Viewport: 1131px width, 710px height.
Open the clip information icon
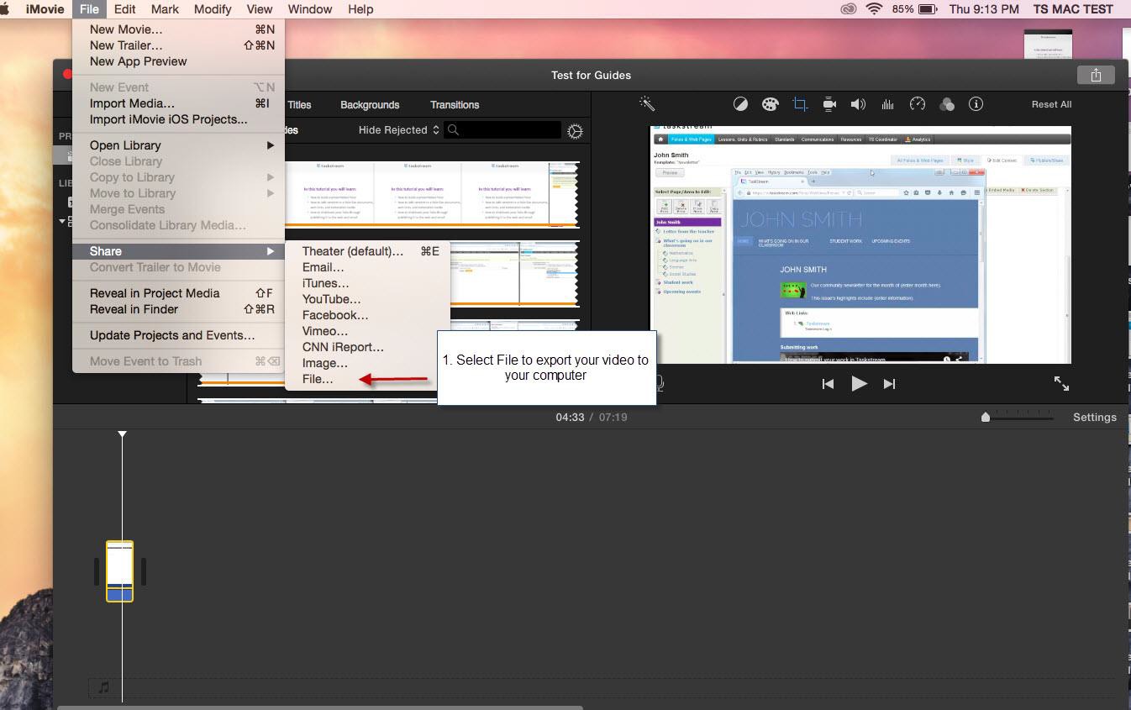tap(976, 104)
